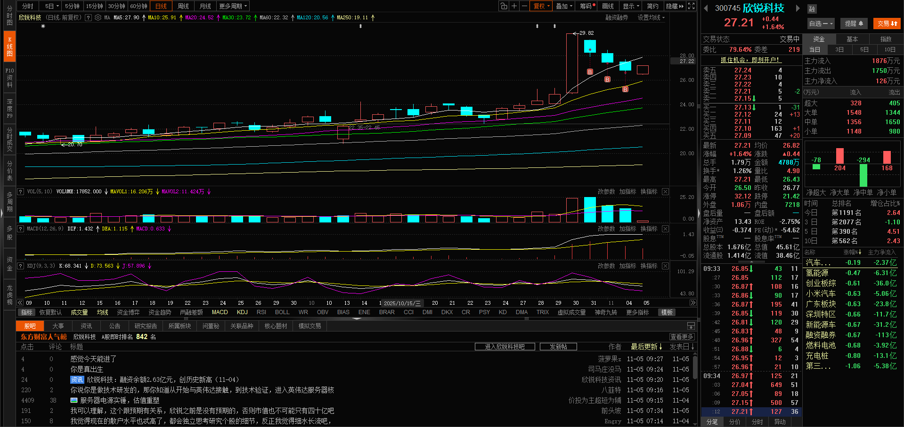The image size is (904, 427).
Task: Toggle the BOLL indicator
Action: tap(282, 312)
